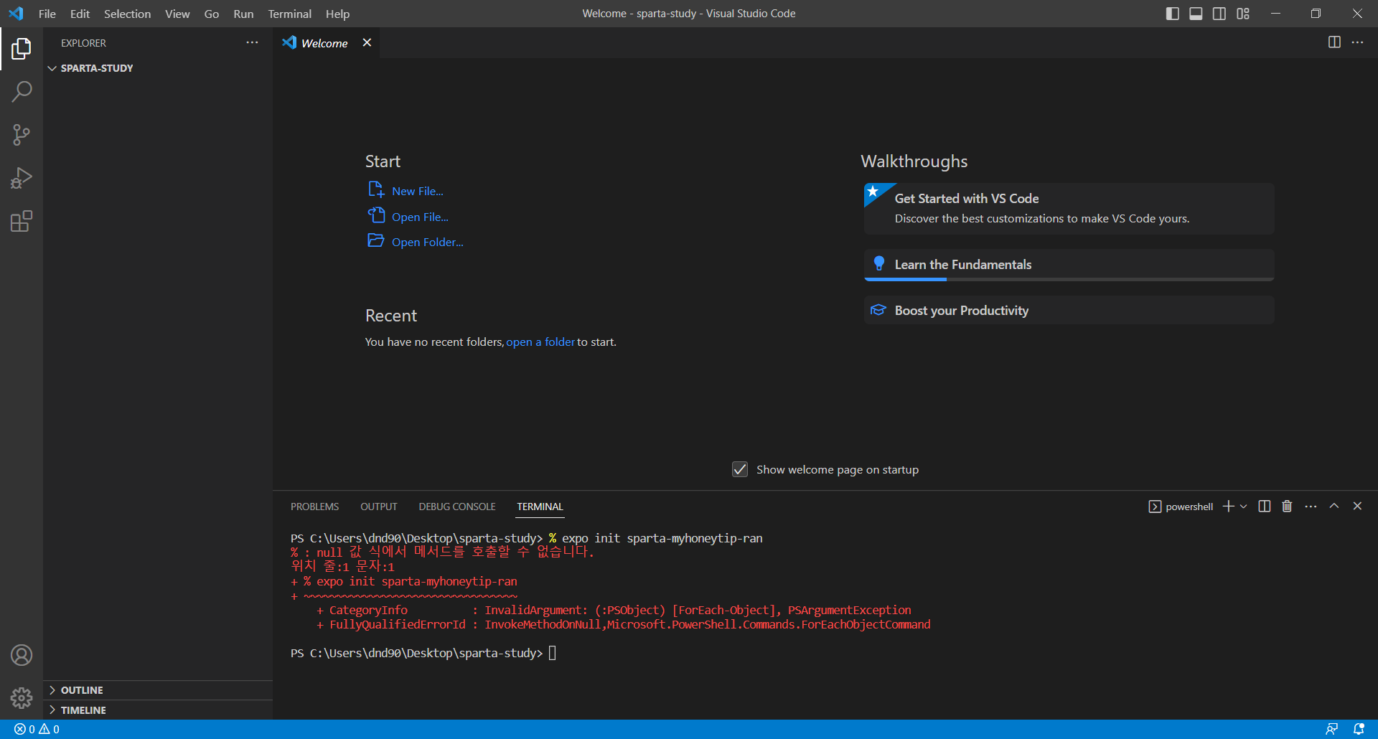Image resolution: width=1378 pixels, height=739 pixels.
Task: Open Learn the Fundamentals walkthrough
Action: point(1069,265)
